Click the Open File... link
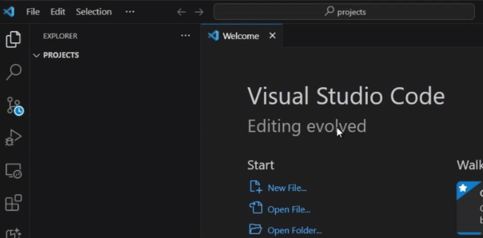483x238 pixels. pyautogui.click(x=289, y=210)
